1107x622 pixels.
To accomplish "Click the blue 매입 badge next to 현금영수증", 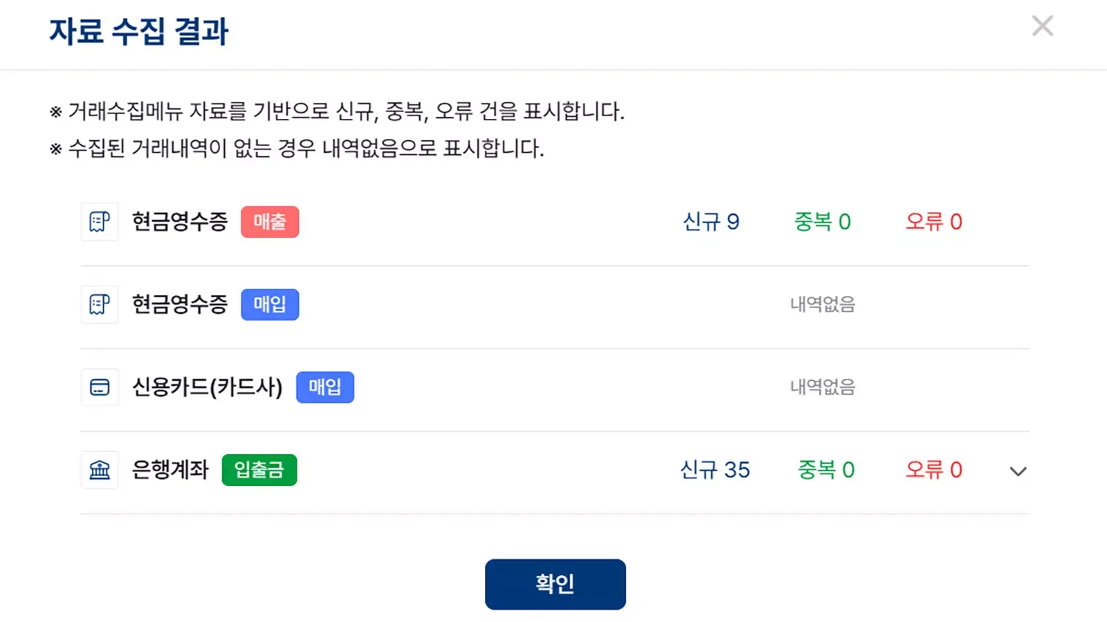I will point(270,304).
